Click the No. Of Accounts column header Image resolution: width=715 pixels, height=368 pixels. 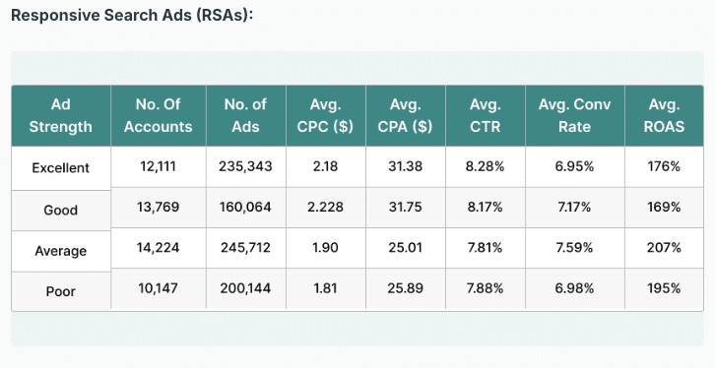pyautogui.click(x=159, y=116)
